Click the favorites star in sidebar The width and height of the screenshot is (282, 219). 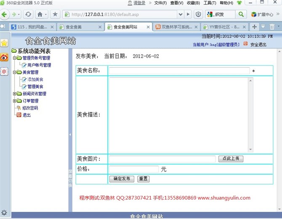4,43
